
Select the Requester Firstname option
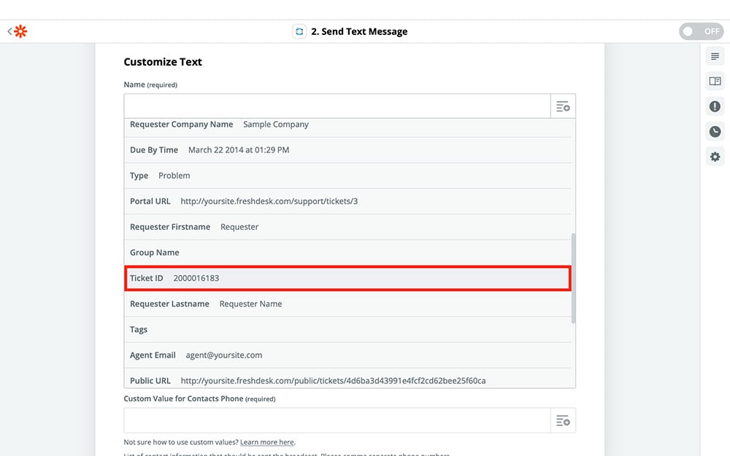[x=347, y=227]
